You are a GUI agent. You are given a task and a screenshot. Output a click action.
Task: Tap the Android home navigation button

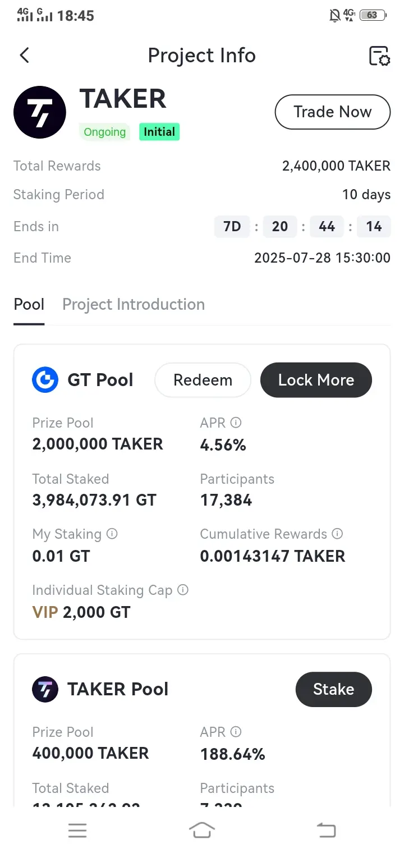[202, 831]
